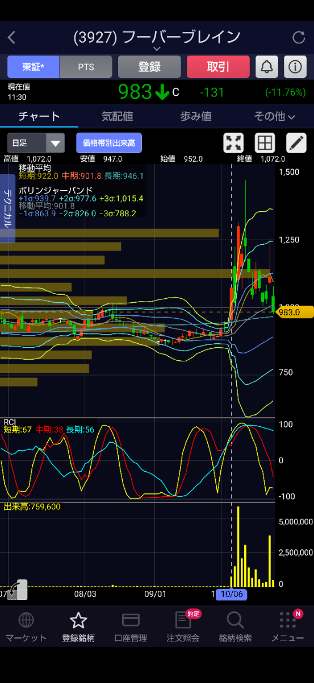
Task: Tap the 出来高:759,600 volume label
Action: point(32,507)
